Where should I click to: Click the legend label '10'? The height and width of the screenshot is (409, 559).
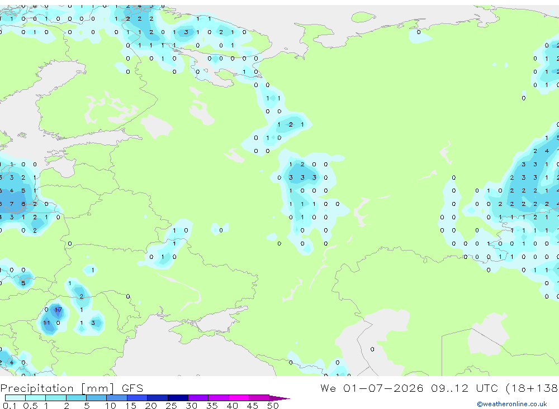pyautogui.click(x=110, y=406)
